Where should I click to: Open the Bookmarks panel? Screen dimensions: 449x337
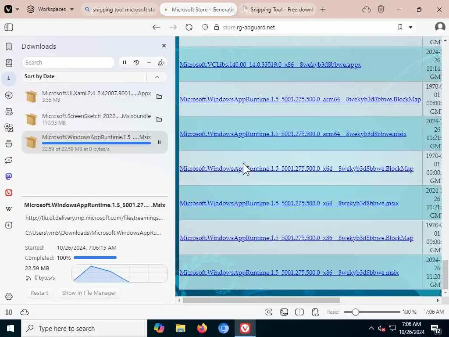pyautogui.click(x=9, y=47)
